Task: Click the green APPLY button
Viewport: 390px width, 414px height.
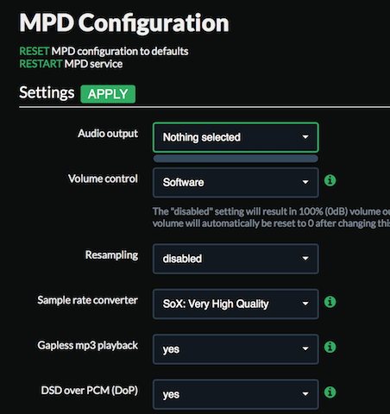Action: click(108, 94)
